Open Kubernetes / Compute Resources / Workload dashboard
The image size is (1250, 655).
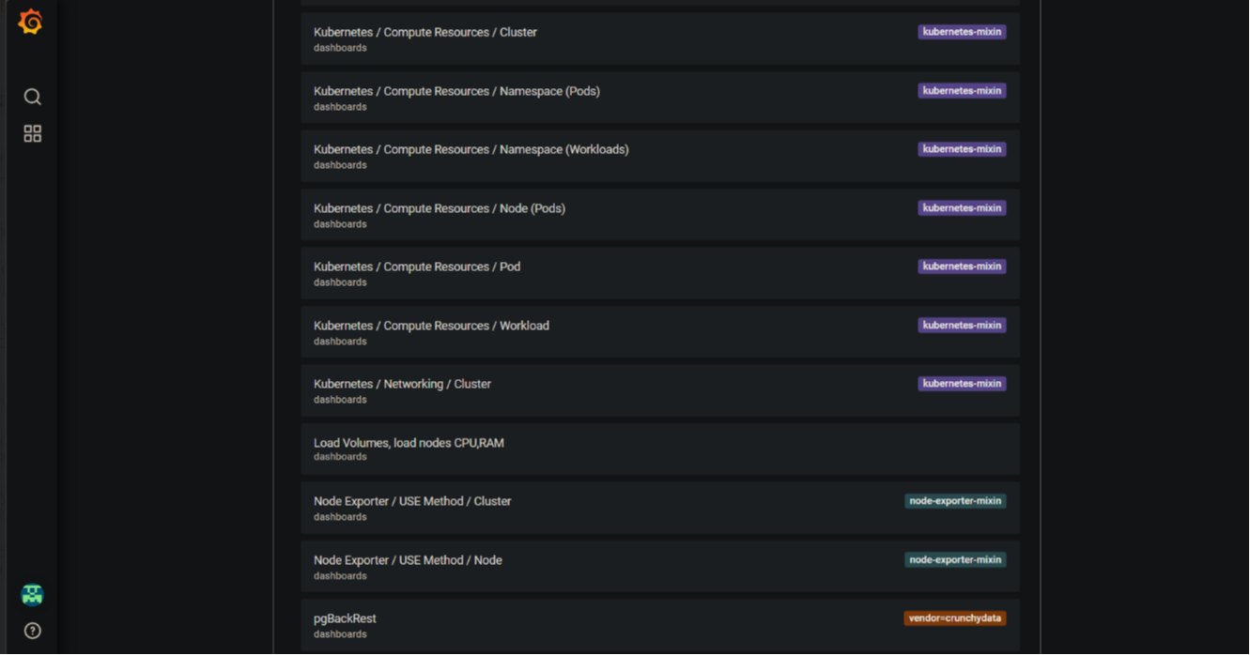coord(431,326)
